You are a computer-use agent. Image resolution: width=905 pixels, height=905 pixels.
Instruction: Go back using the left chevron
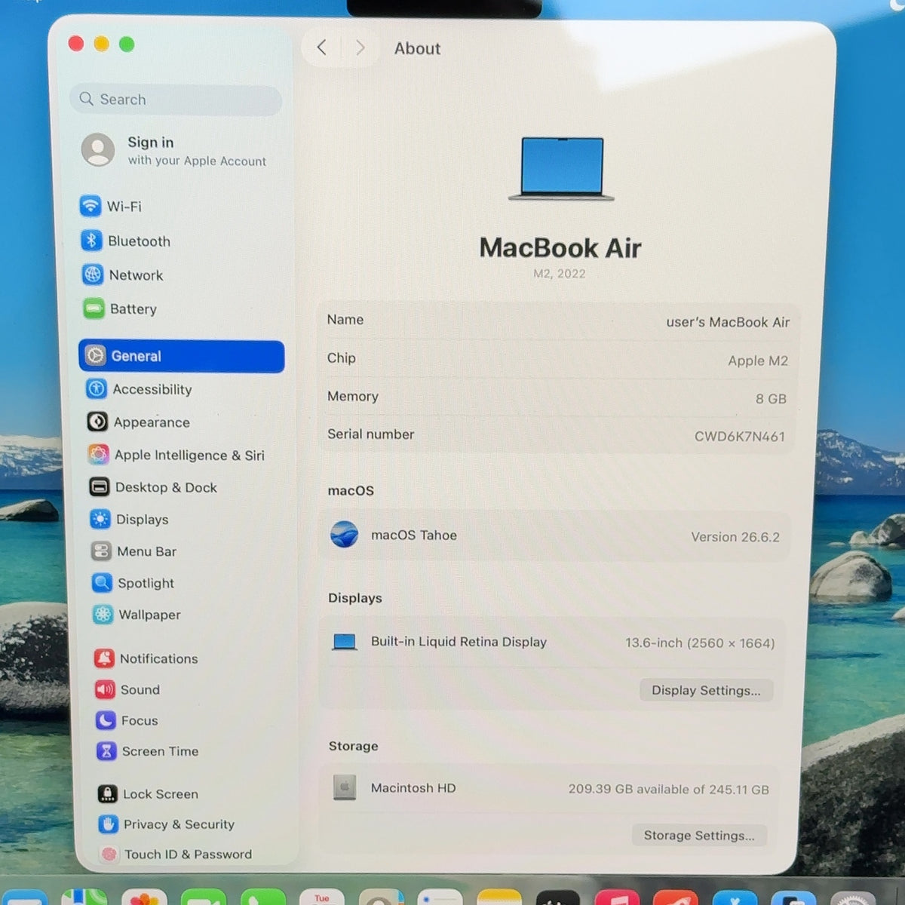tap(321, 48)
